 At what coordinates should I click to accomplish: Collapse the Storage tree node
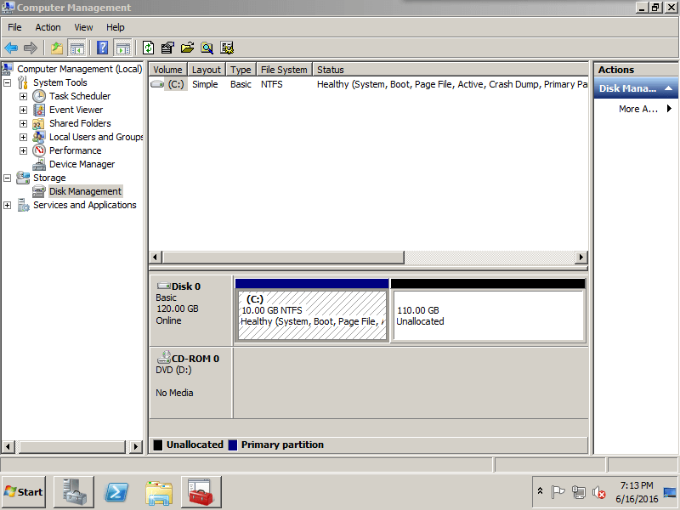coord(8,178)
